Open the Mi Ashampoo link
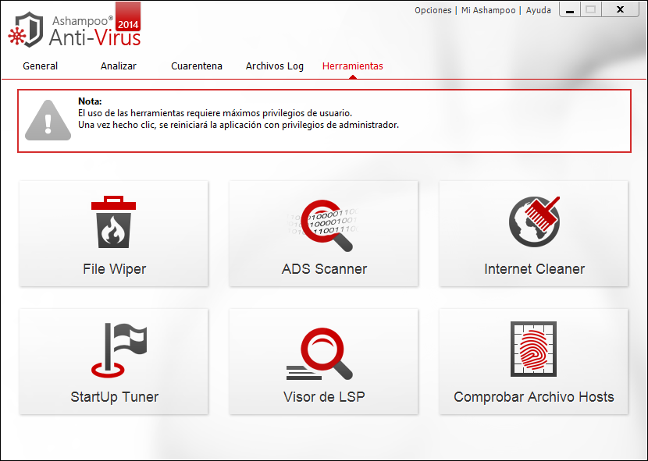648x461 pixels. click(x=489, y=10)
